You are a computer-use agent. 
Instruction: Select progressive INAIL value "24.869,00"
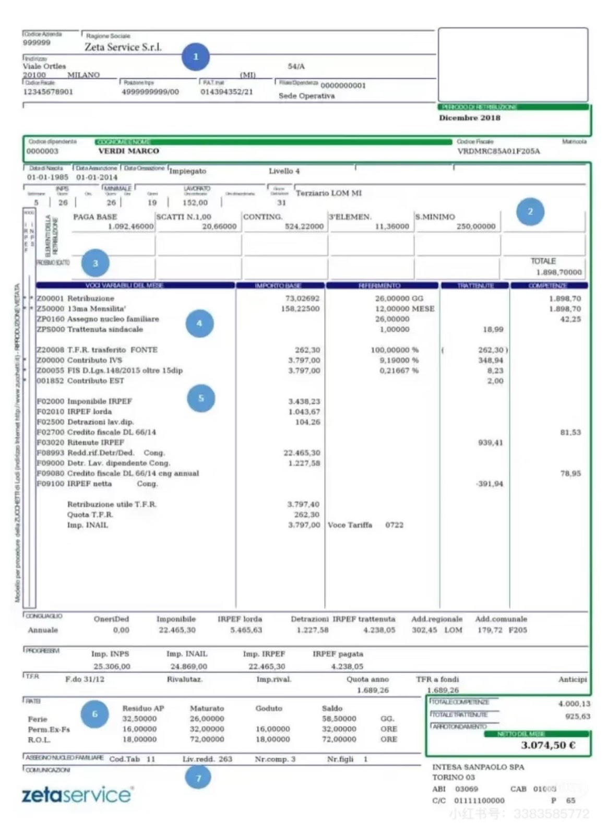pos(188,666)
